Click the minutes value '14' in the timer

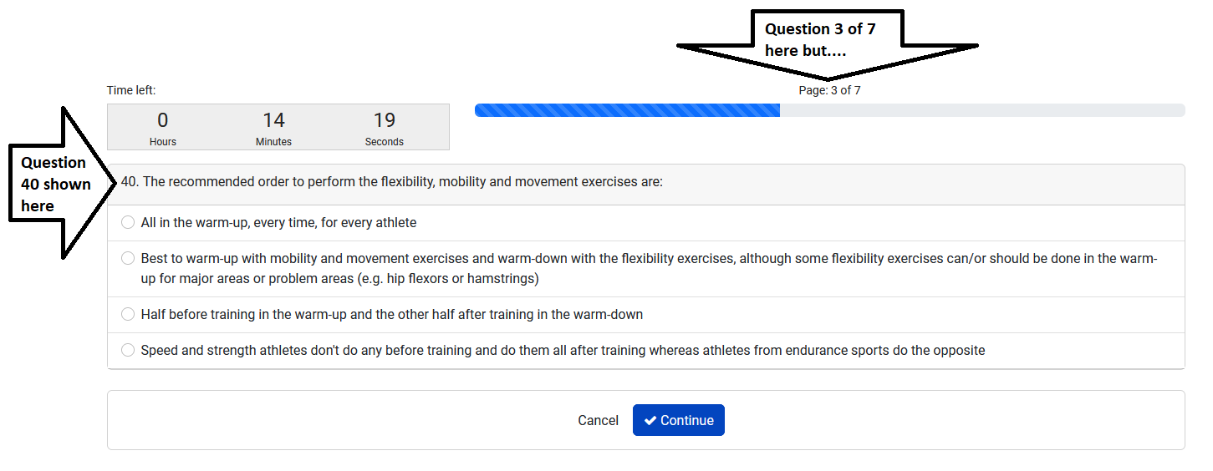[x=273, y=120]
